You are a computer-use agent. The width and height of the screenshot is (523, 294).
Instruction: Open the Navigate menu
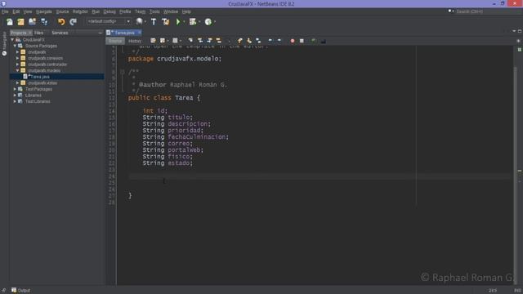click(x=43, y=11)
